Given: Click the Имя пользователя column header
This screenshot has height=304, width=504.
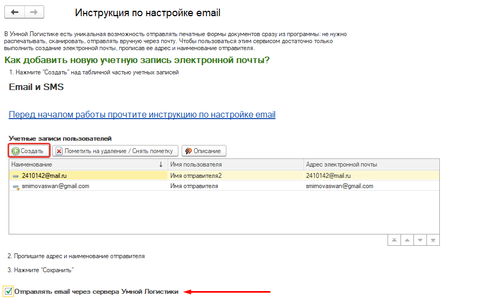Looking at the screenshot, I should 234,164.
